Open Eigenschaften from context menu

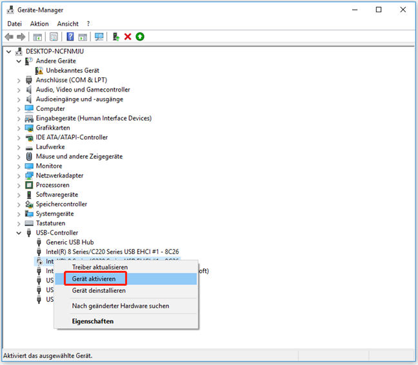(126, 321)
